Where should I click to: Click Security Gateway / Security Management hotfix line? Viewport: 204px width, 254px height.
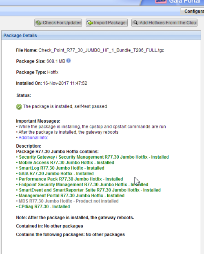pos(94,157)
